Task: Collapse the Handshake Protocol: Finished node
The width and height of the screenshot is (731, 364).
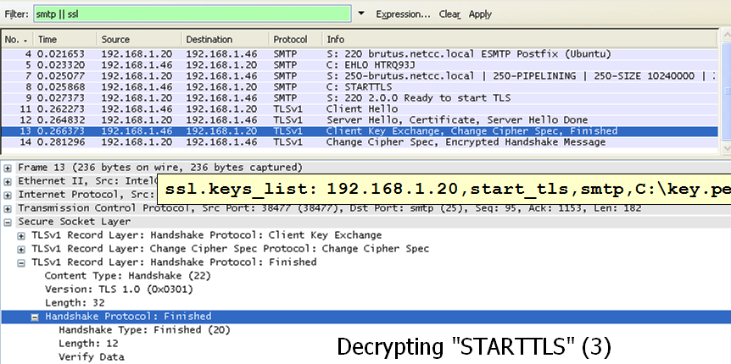Action: (x=36, y=317)
